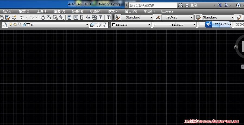Click 西 on the ViewCube compass
The width and height of the screenshot is (244, 125).
click(236, 46)
